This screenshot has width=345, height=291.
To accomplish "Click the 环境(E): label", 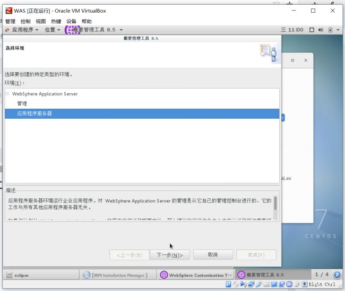I will [x=15, y=83].
